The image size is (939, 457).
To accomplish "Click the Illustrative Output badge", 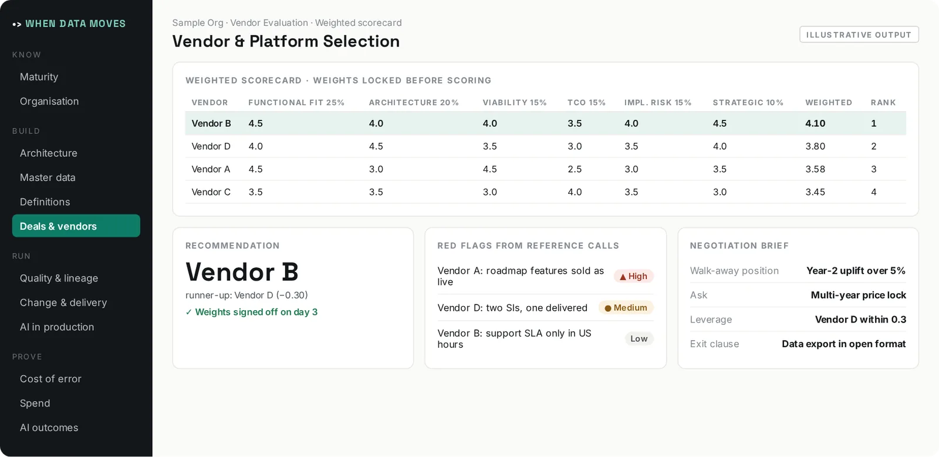I will [859, 35].
